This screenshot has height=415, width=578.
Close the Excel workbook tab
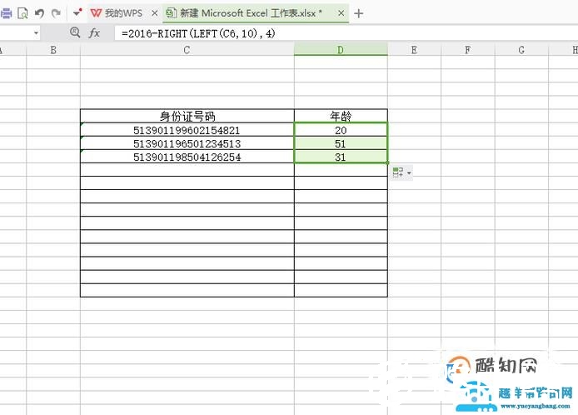click(341, 13)
